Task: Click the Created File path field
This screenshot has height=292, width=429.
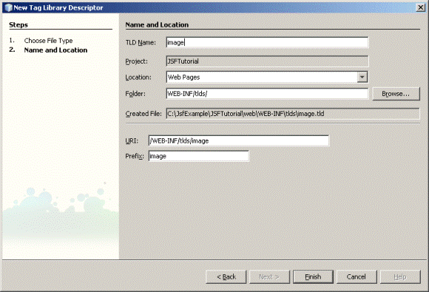Action: tap(293, 114)
